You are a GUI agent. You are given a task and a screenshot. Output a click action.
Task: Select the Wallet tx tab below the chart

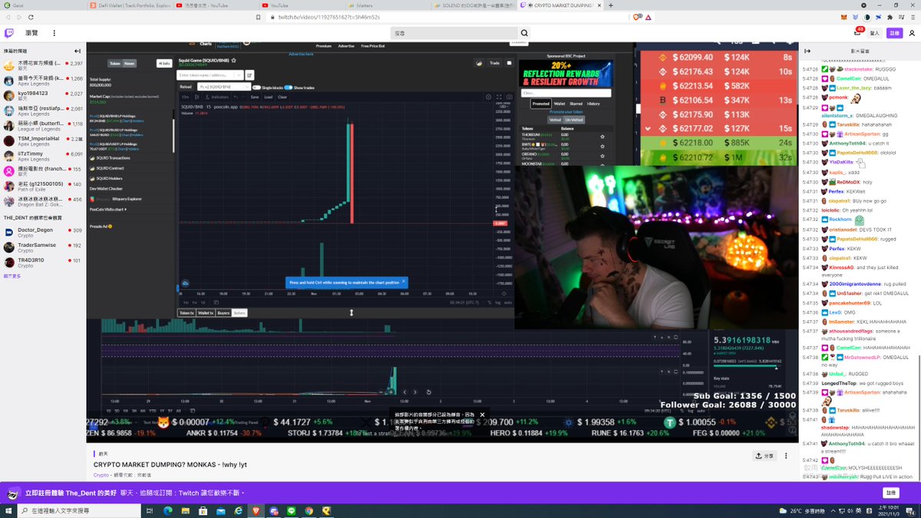(205, 313)
